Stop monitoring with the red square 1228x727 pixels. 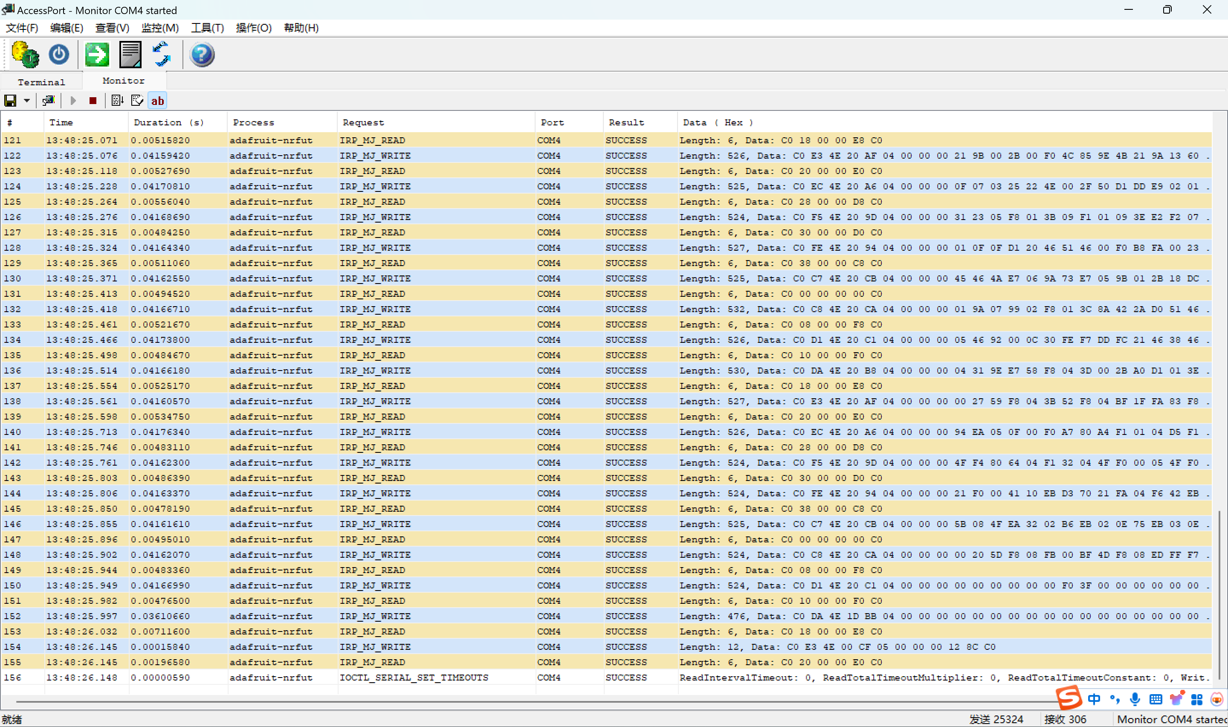pos(93,101)
